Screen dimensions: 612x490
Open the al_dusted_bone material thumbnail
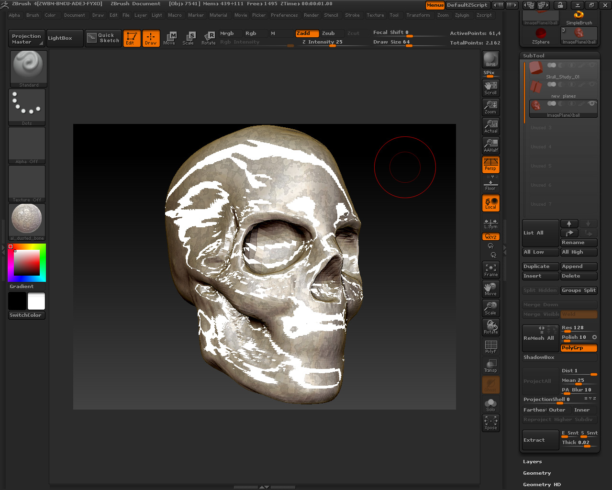coord(27,220)
